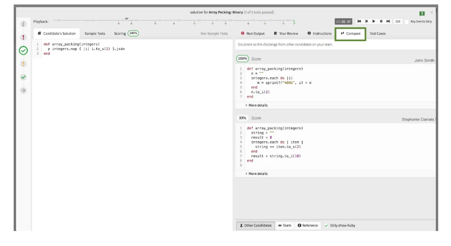Skip to the start of playback

[x=359, y=21]
